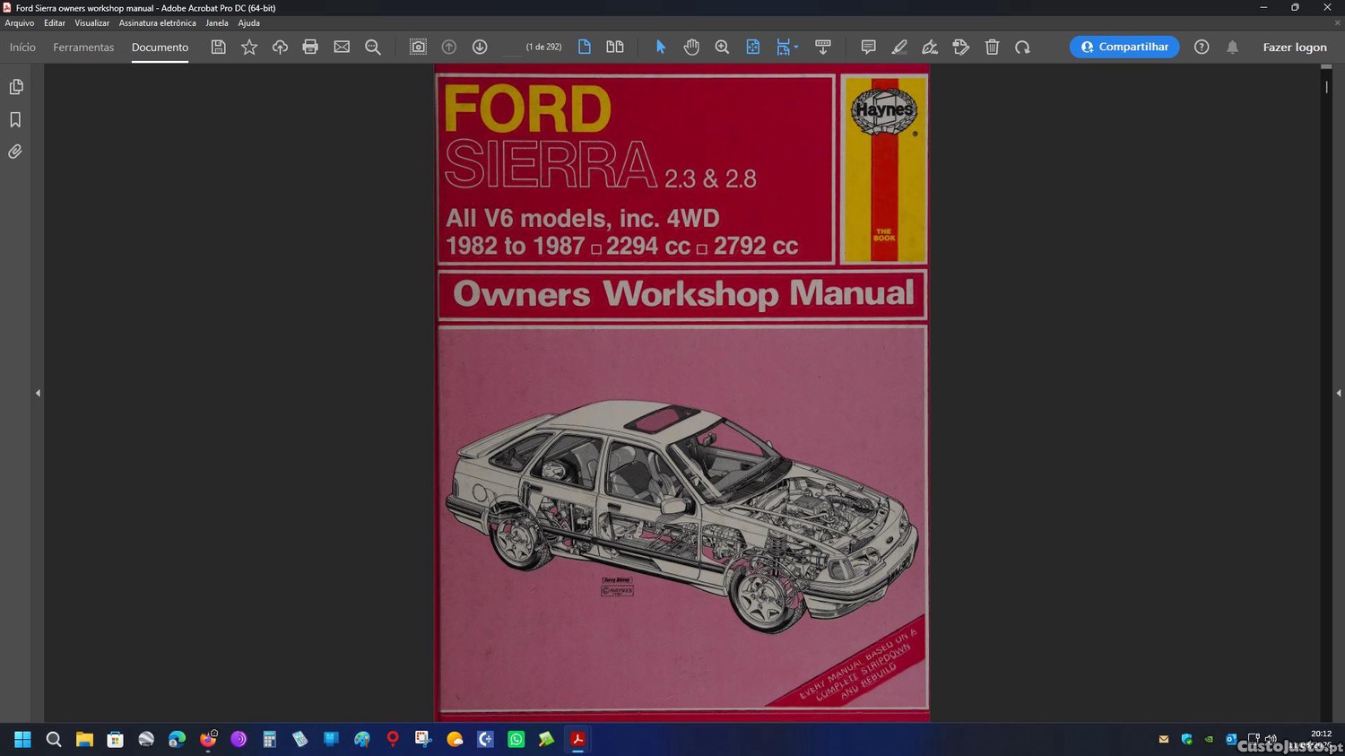Delete the page with the trash icon

pyautogui.click(x=992, y=47)
